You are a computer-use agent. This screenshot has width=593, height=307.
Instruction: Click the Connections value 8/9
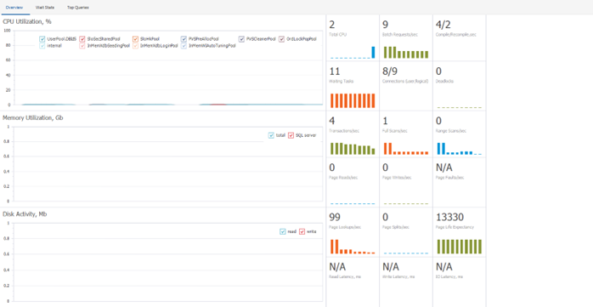pos(390,71)
